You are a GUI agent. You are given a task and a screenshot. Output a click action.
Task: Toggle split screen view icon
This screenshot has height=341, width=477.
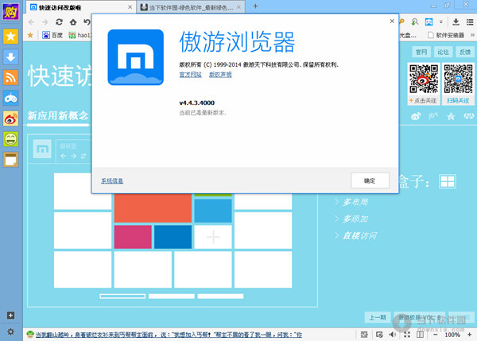420,335
